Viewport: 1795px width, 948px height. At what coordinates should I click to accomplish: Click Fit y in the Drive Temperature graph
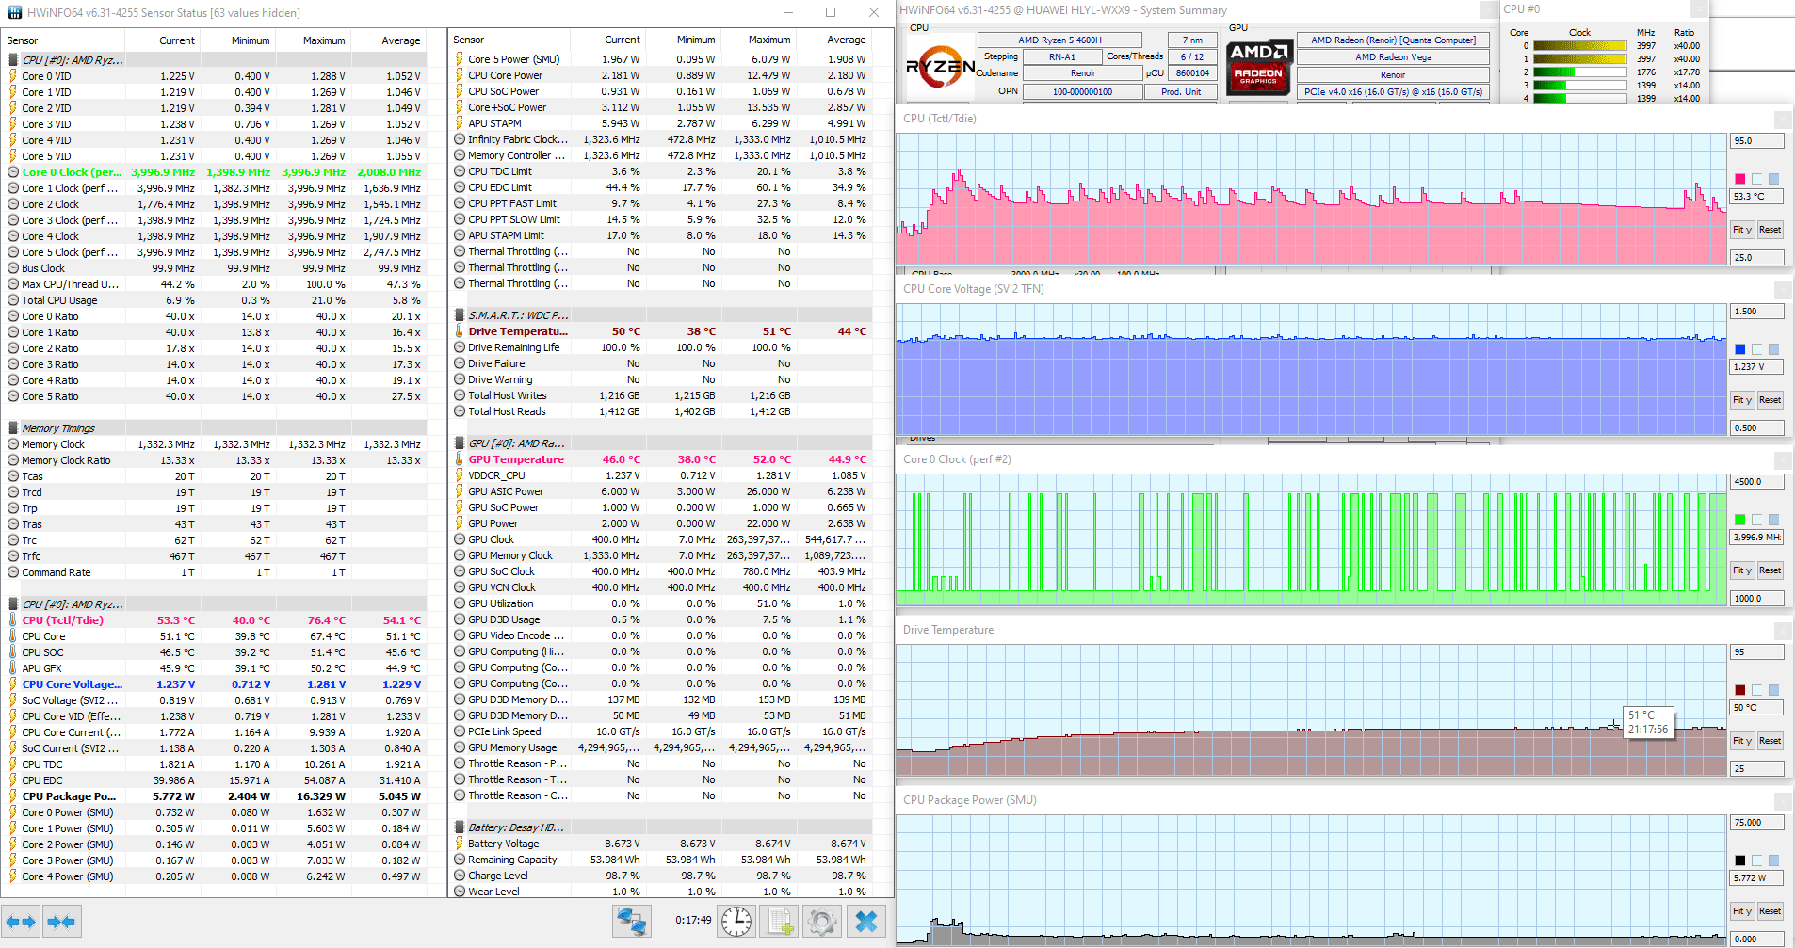1742,741
